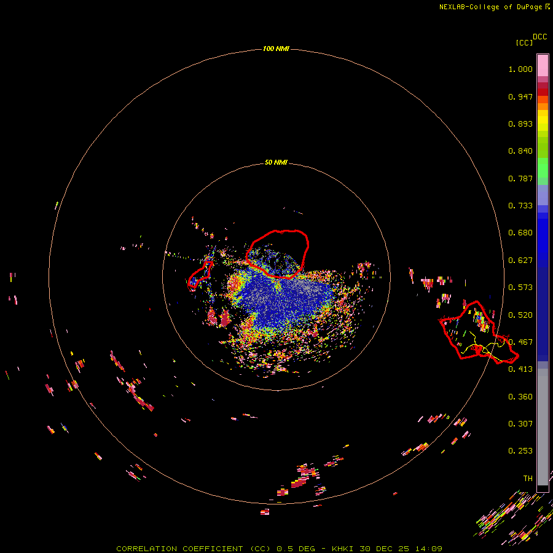This screenshot has height=553, width=553.
Task: Click the bright green color bar segment
Action: [543, 168]
